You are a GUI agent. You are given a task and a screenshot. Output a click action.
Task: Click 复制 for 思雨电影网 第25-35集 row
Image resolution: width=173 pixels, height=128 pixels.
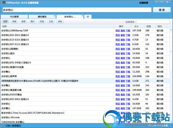[123, 81]
